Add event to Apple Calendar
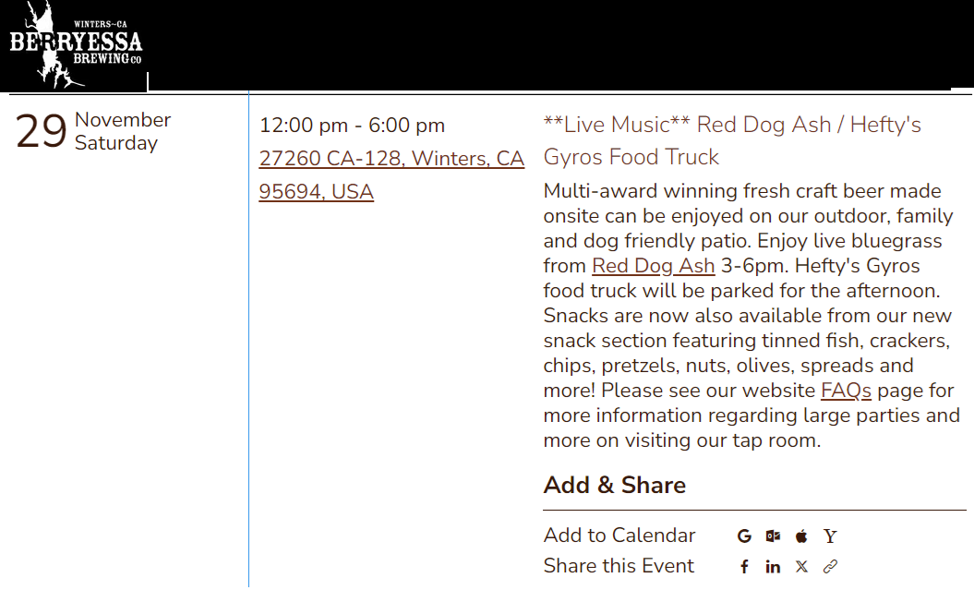The height and width of the screenshot is (590, 974). click(x=801, y=536)
